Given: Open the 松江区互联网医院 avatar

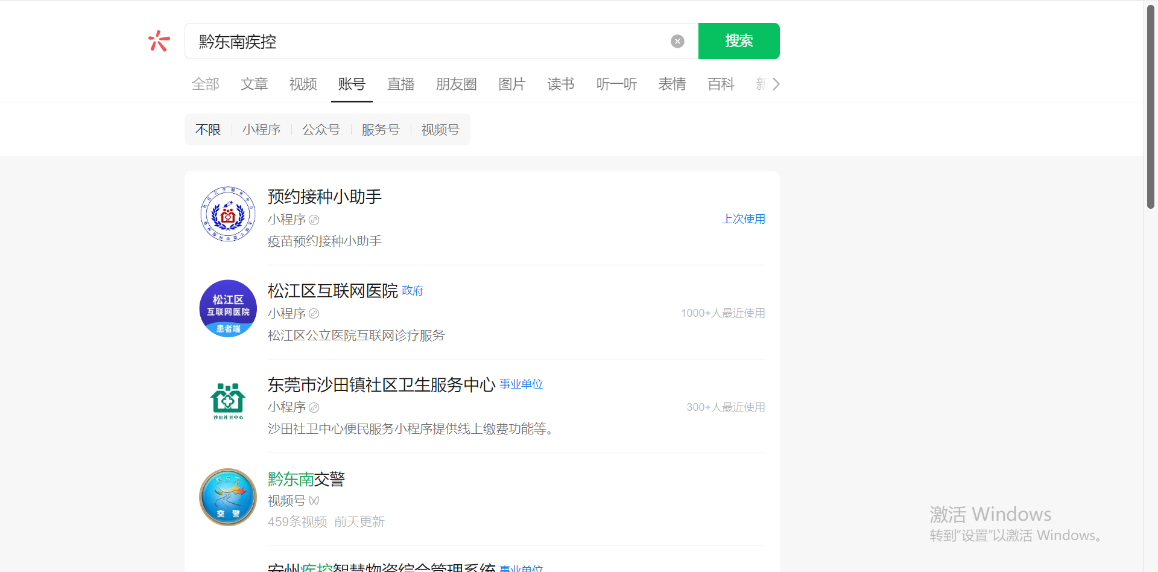Looking at the screenshot, I should coord(228,308).
